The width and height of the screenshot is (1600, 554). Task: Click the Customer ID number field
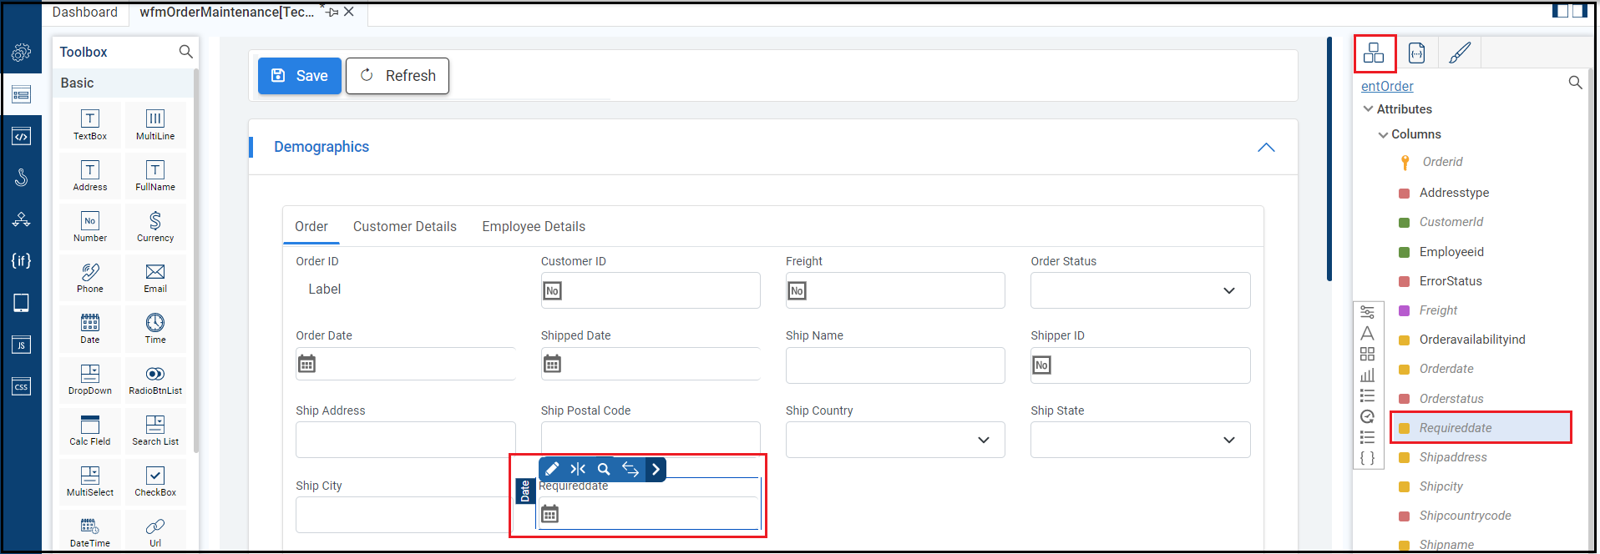651,290
